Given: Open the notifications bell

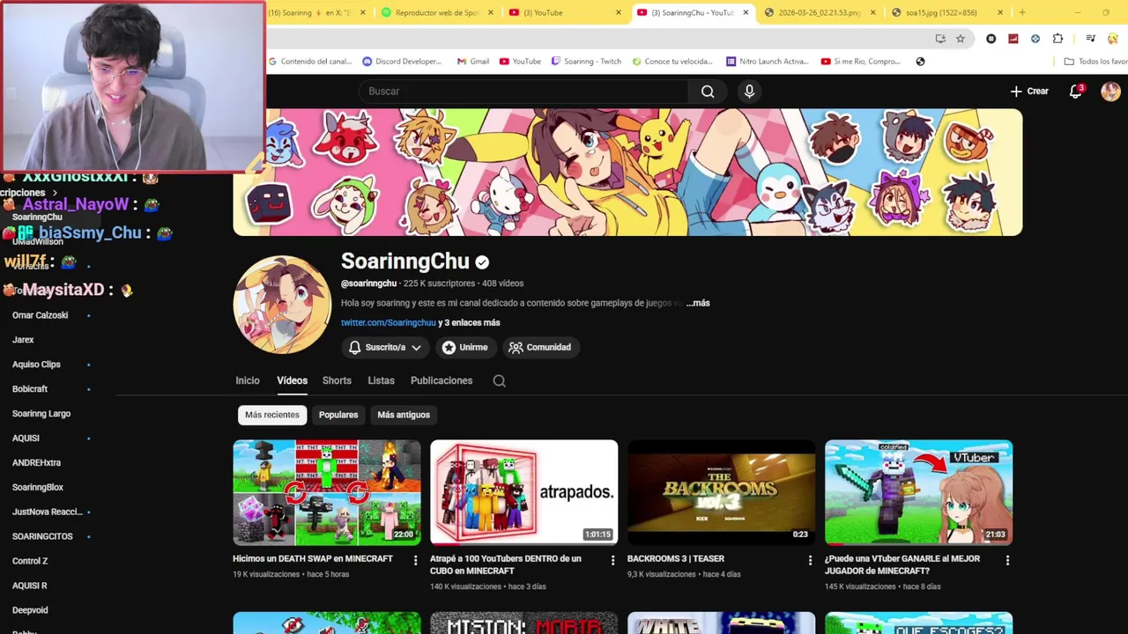Looking at the screenshot, I should tap(1075, 92).
